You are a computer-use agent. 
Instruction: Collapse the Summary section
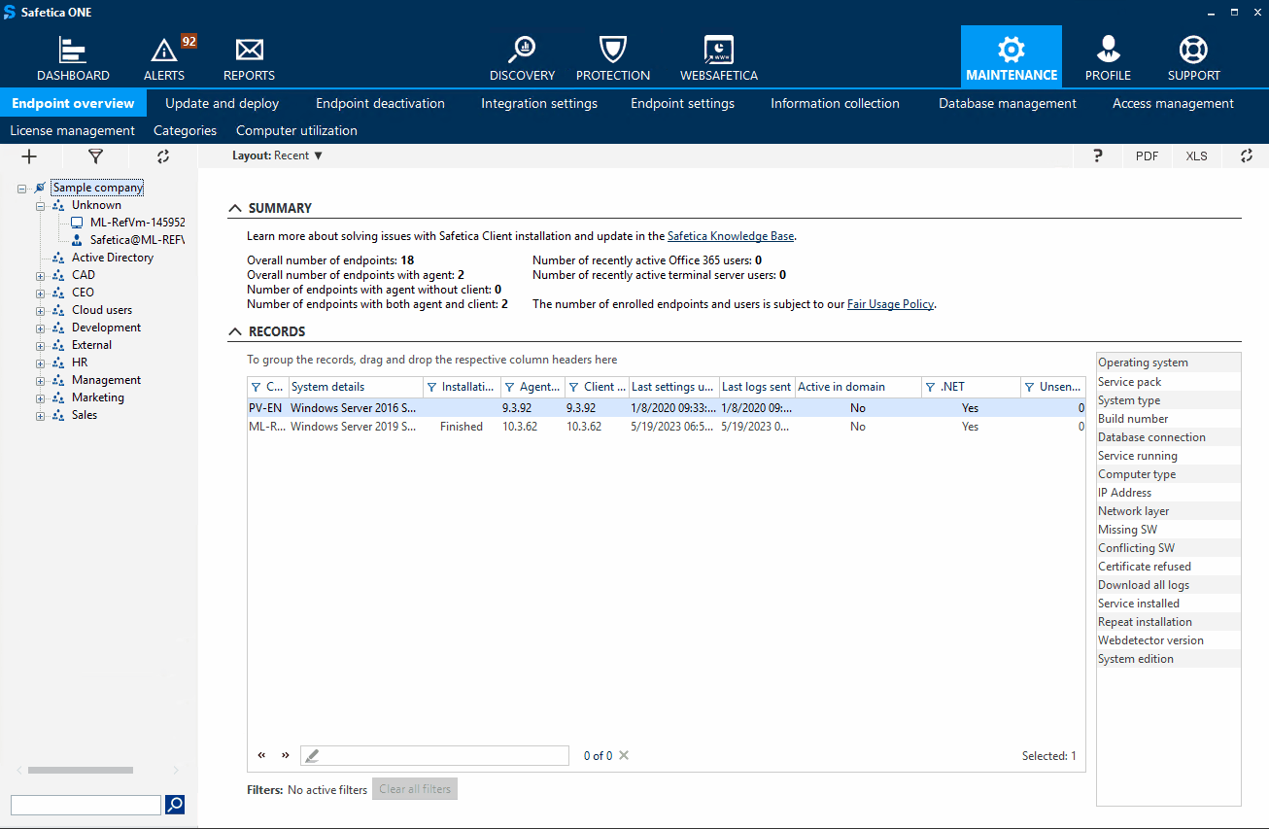[235, 207]
